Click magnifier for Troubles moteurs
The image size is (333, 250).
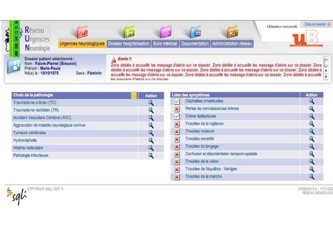coord(312,132)
